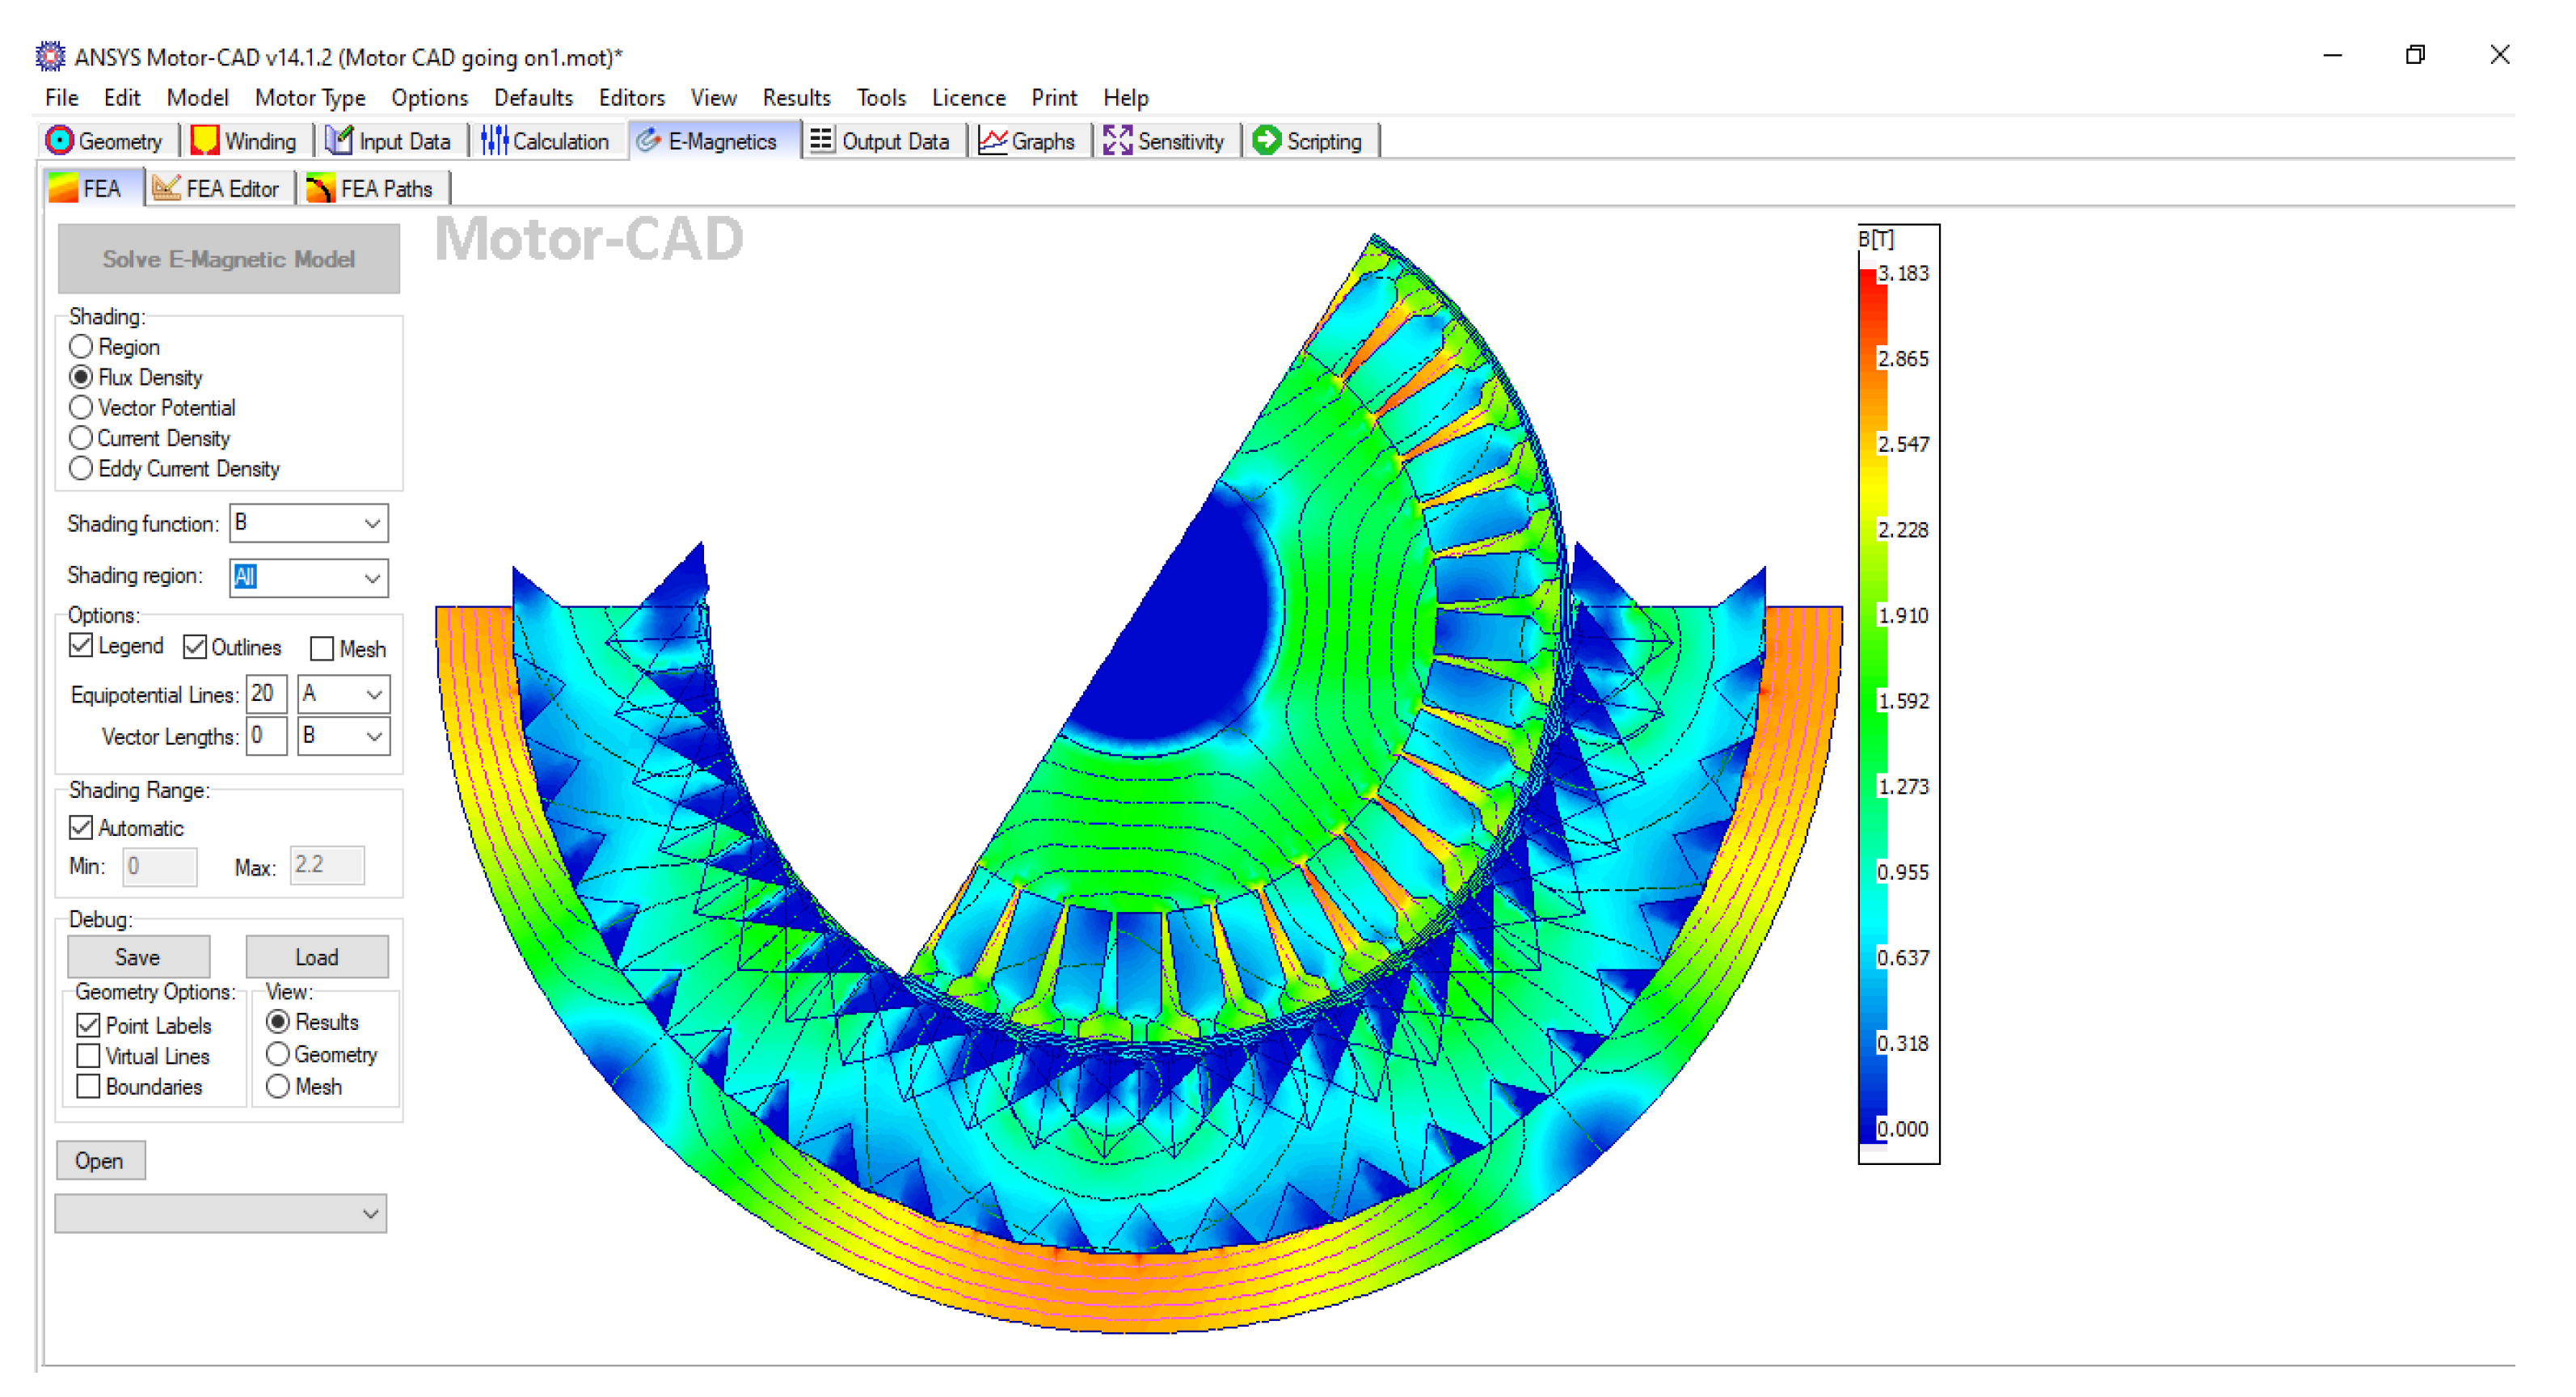
Task: Open the FEA Paths sub-tab icon
Action: pos(320,189)
